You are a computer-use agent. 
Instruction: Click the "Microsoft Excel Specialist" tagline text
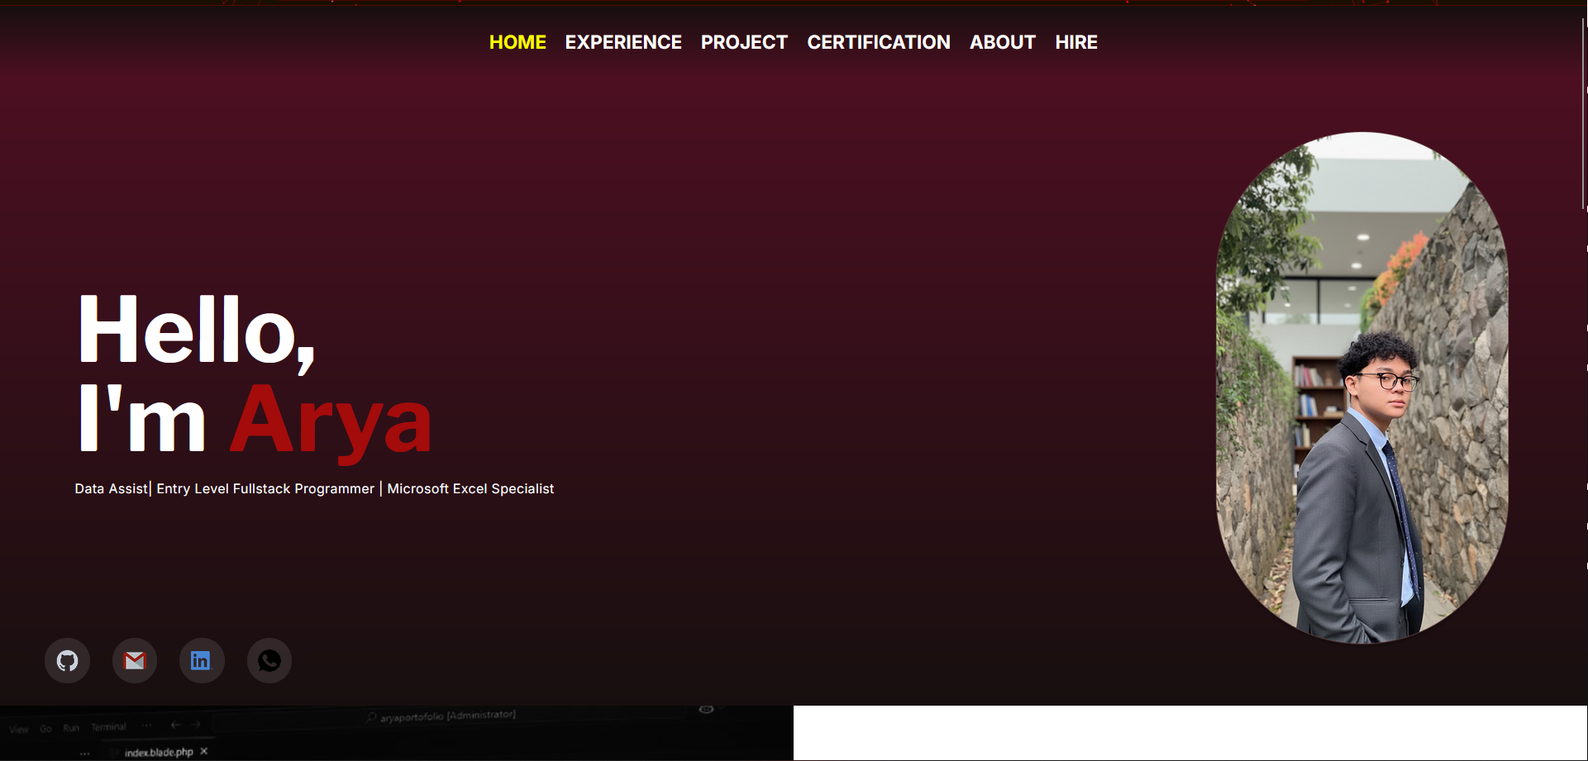[470, 489]
